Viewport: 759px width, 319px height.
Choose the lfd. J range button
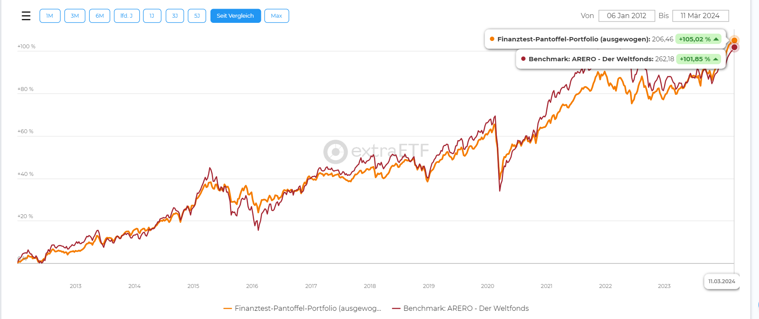coord(126,16)
